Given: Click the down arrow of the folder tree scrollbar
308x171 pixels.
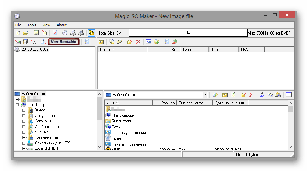Looking at the screenshot, I should click(x=99, y=147).
